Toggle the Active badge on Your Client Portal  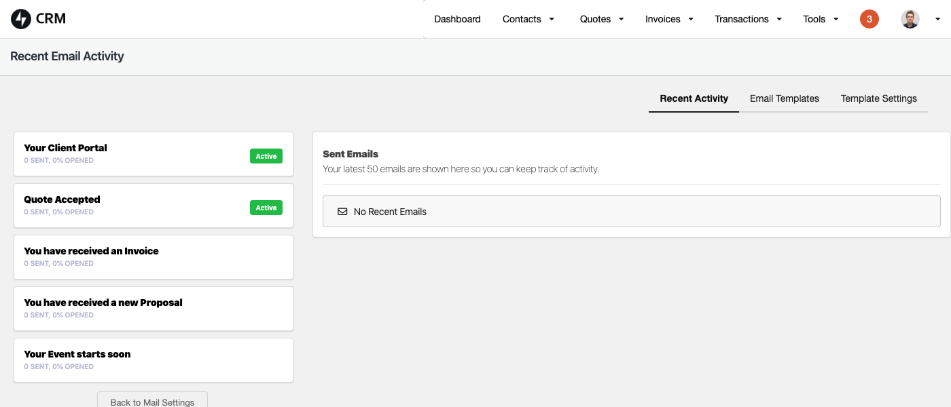[266, 156]
